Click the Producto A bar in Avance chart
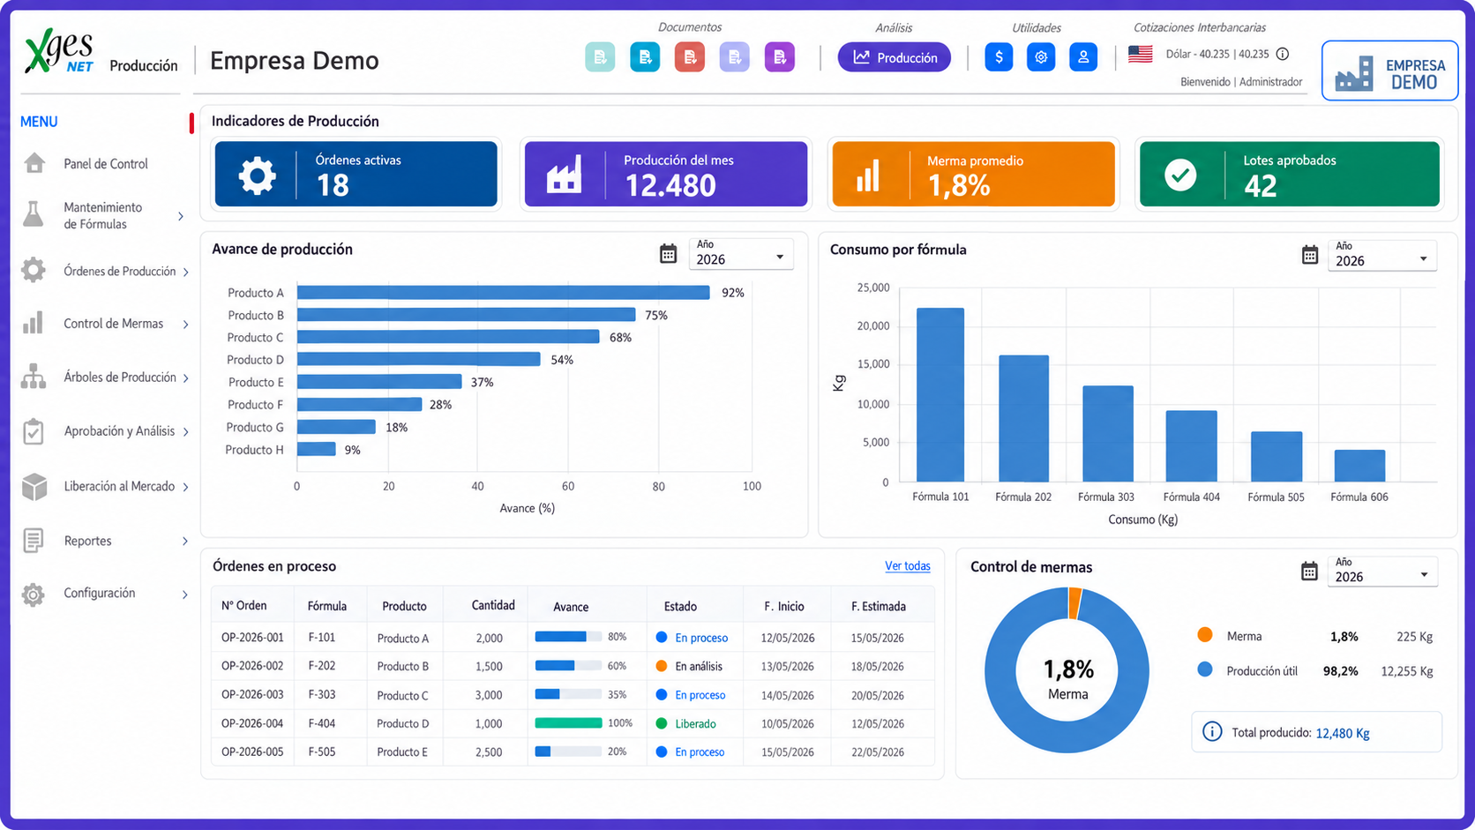 [504, 293]
